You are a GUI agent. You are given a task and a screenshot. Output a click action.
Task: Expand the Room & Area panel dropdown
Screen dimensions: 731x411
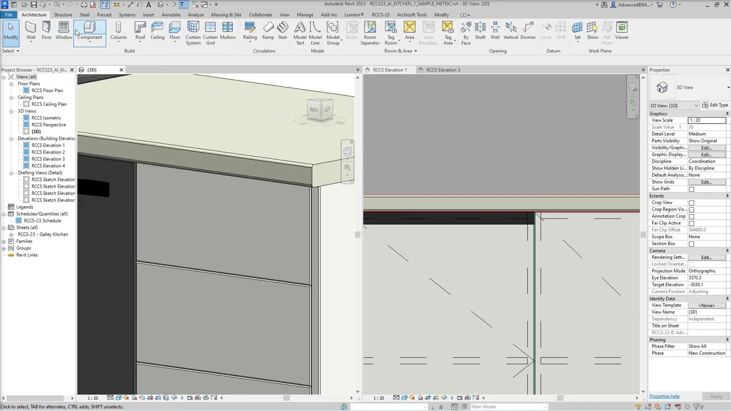point(400,51)
